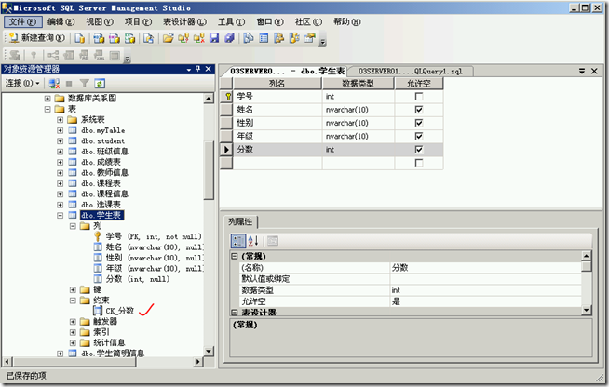Click the SQL Server Compact query icon

pyautogui.click(x=148, y=38)
